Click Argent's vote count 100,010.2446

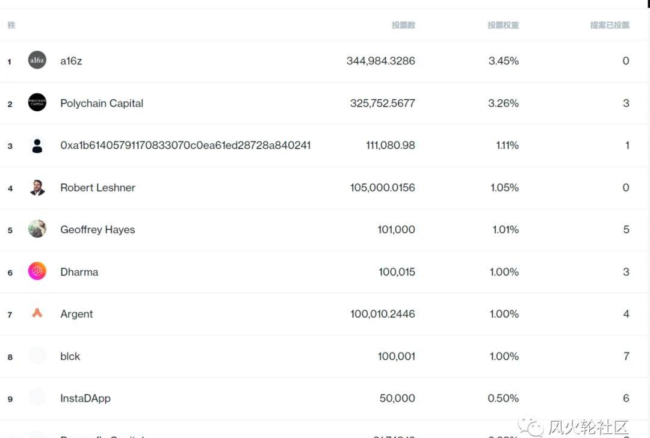pyautogui.click(x=382, y=313)
